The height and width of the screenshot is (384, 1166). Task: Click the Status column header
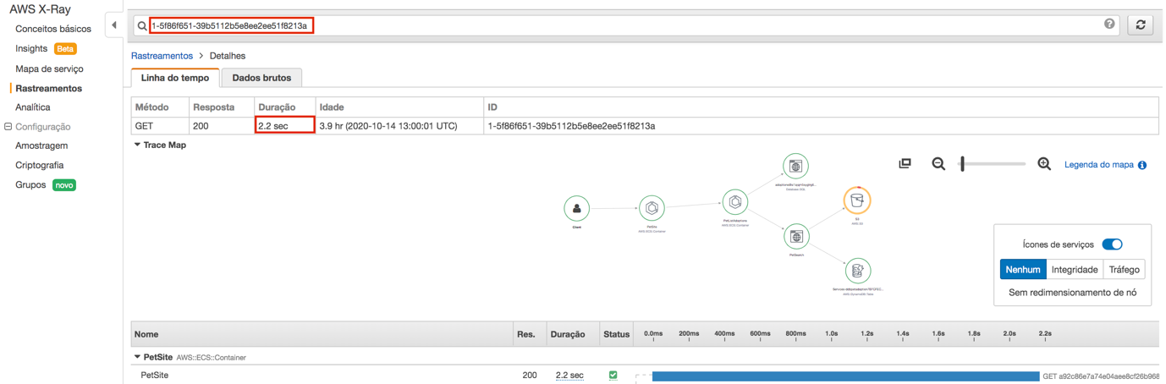616,334
